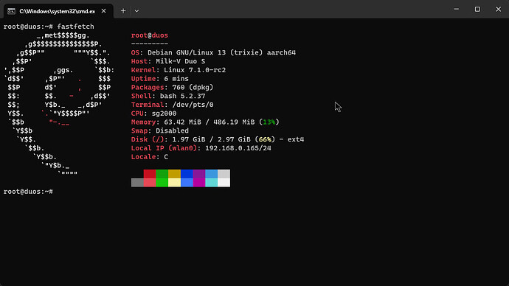Open a new terminal tab
The image size is (509, 286).
[x=123, y=11]
